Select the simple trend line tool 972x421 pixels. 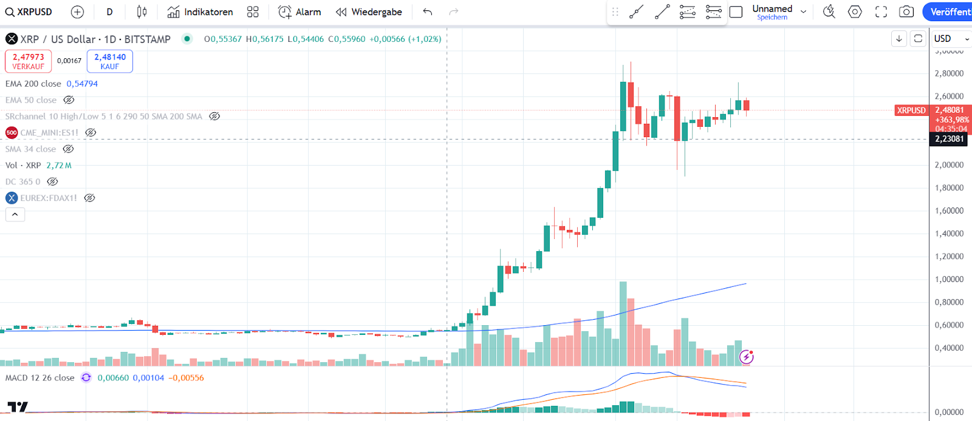[x=662, y=12]
